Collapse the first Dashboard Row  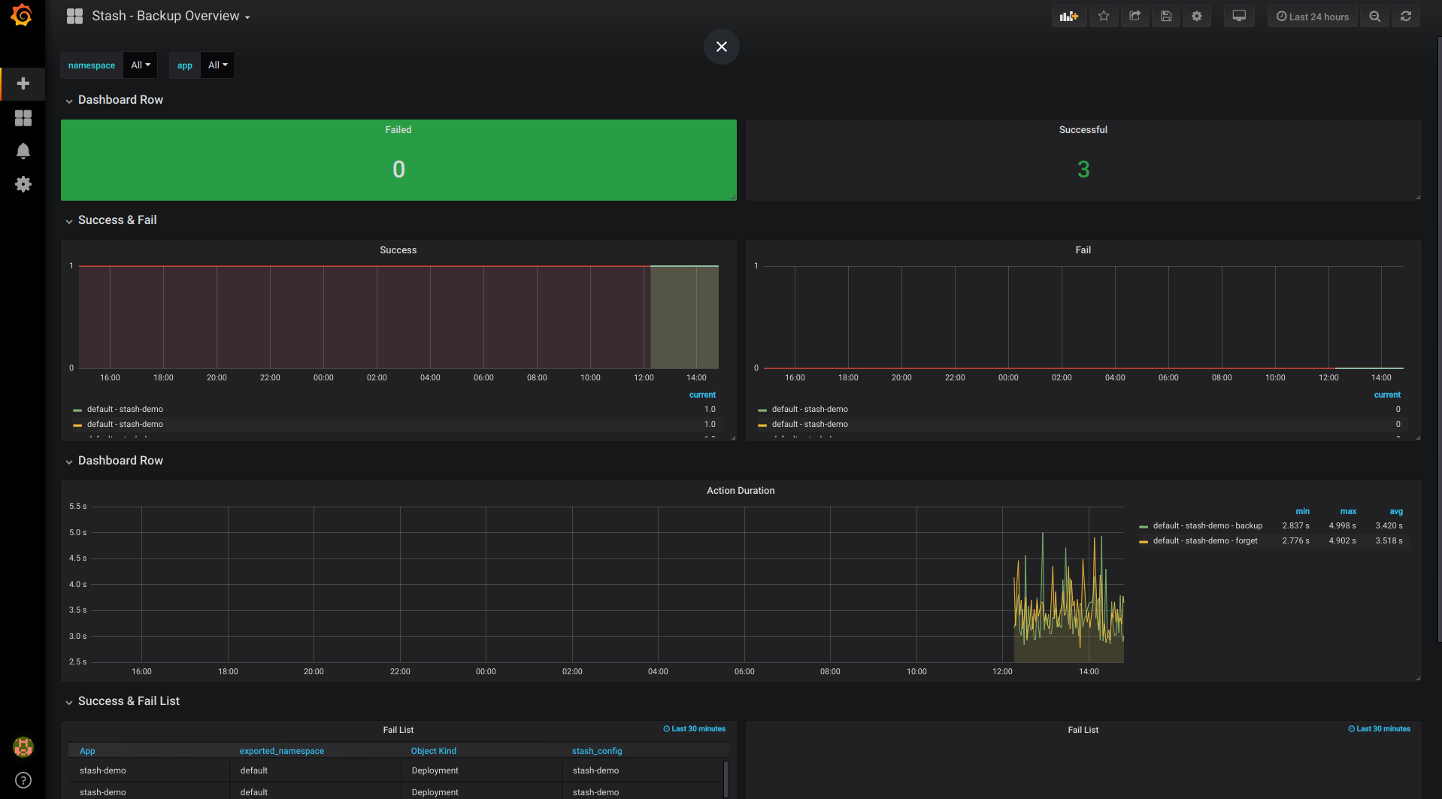[114, 100]
